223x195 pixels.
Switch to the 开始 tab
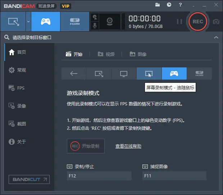[x=74, y=54]
